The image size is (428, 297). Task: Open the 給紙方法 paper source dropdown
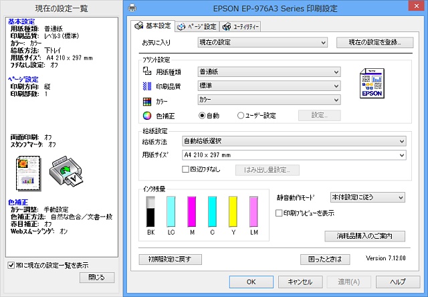pyautogui.click(x=294, y=141)
